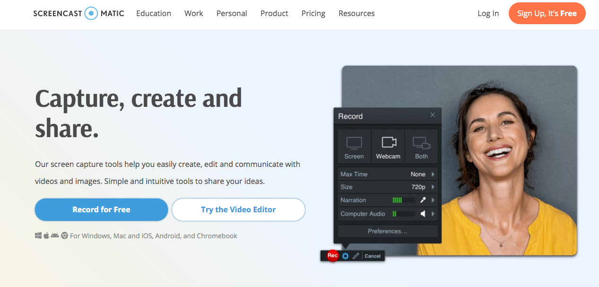The width and height of the screenshot is (599, 287).
Task: Click the Chrome platform icon
Action: coord(64,235)
